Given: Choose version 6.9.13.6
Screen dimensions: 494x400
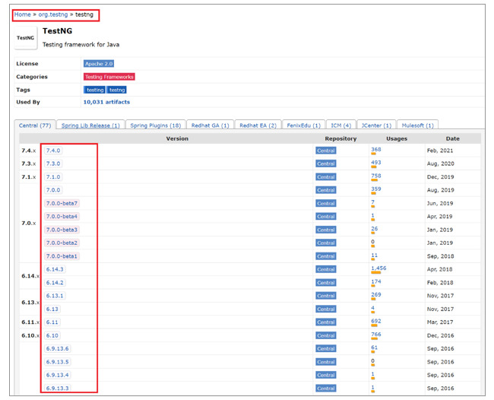Looking at the screenshot, I should [x=57, y=348].
